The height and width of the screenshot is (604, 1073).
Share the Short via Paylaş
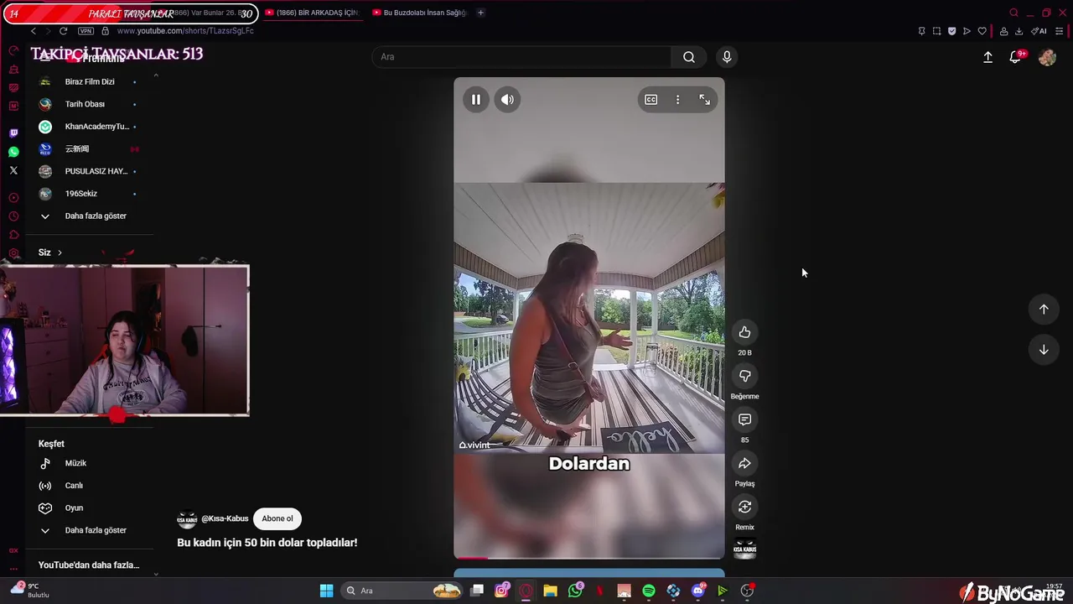744,464
